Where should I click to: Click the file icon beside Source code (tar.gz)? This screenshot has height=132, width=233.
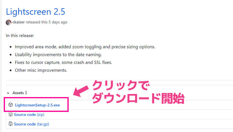[11, 124]
